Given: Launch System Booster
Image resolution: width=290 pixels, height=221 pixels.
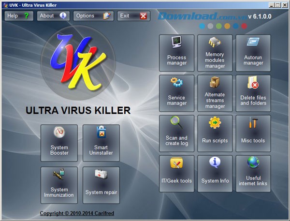Looking at the screenshot, I should [59, 143].
